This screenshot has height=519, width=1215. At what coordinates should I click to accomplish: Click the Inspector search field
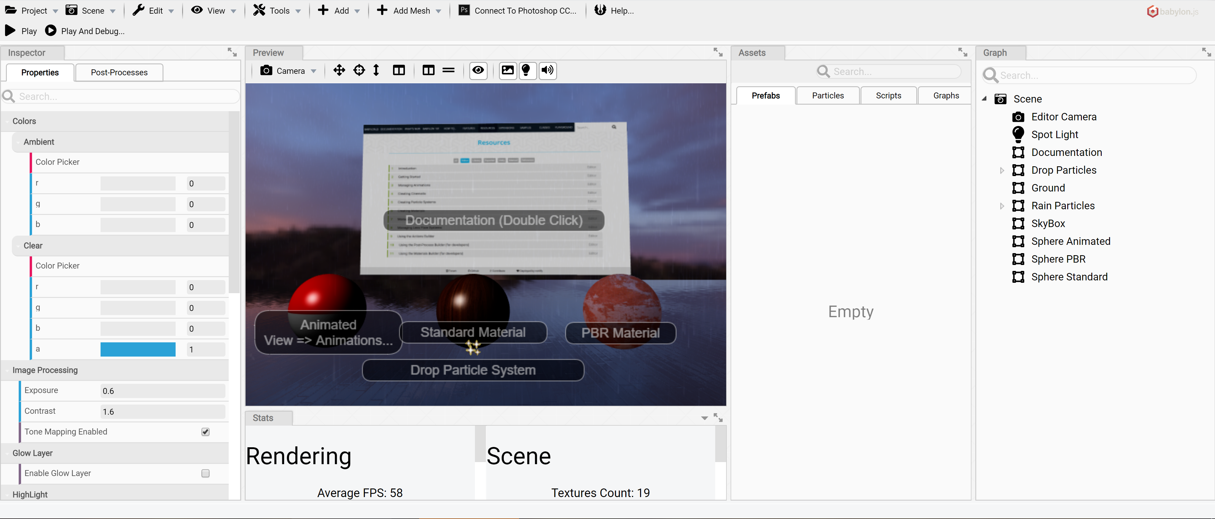click(x=121, y=97)
